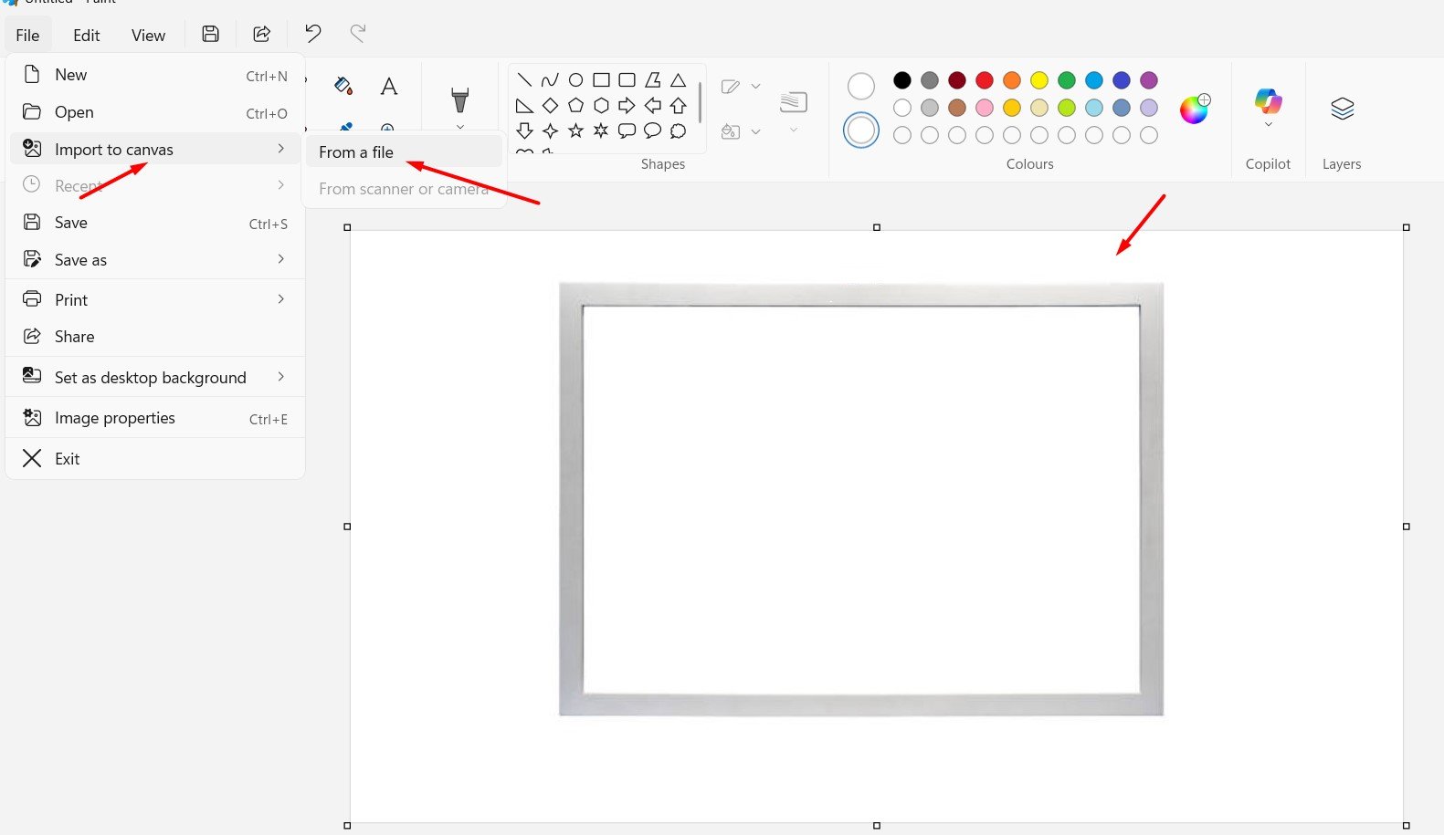Open Image properties from File menu
This screenshot has width=1444, height=835.
pyautogui.click(x=155, y=418)
